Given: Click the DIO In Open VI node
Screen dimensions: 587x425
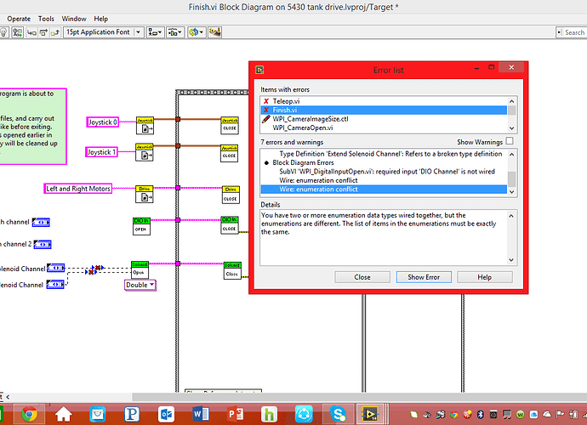Looking at the screenshot, I should point(141,226).
